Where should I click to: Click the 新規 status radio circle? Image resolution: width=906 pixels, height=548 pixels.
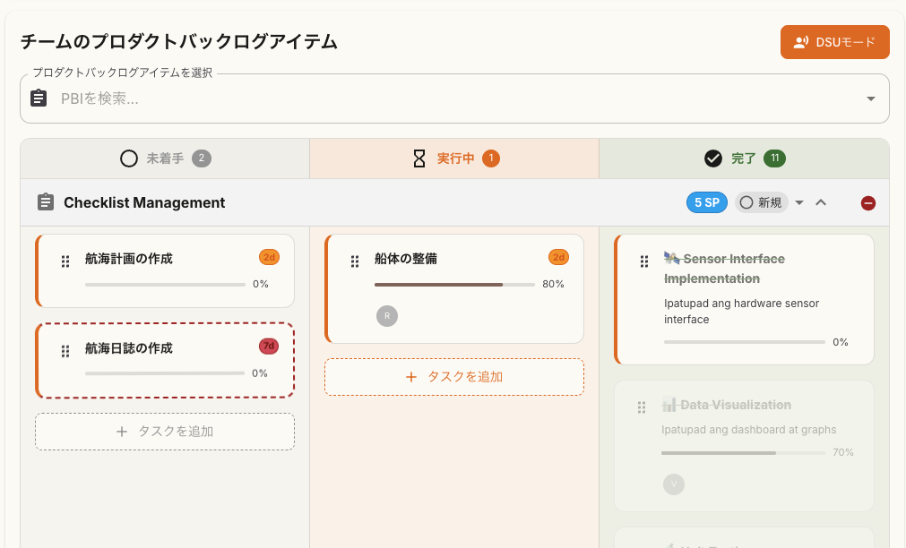[747, 202]
